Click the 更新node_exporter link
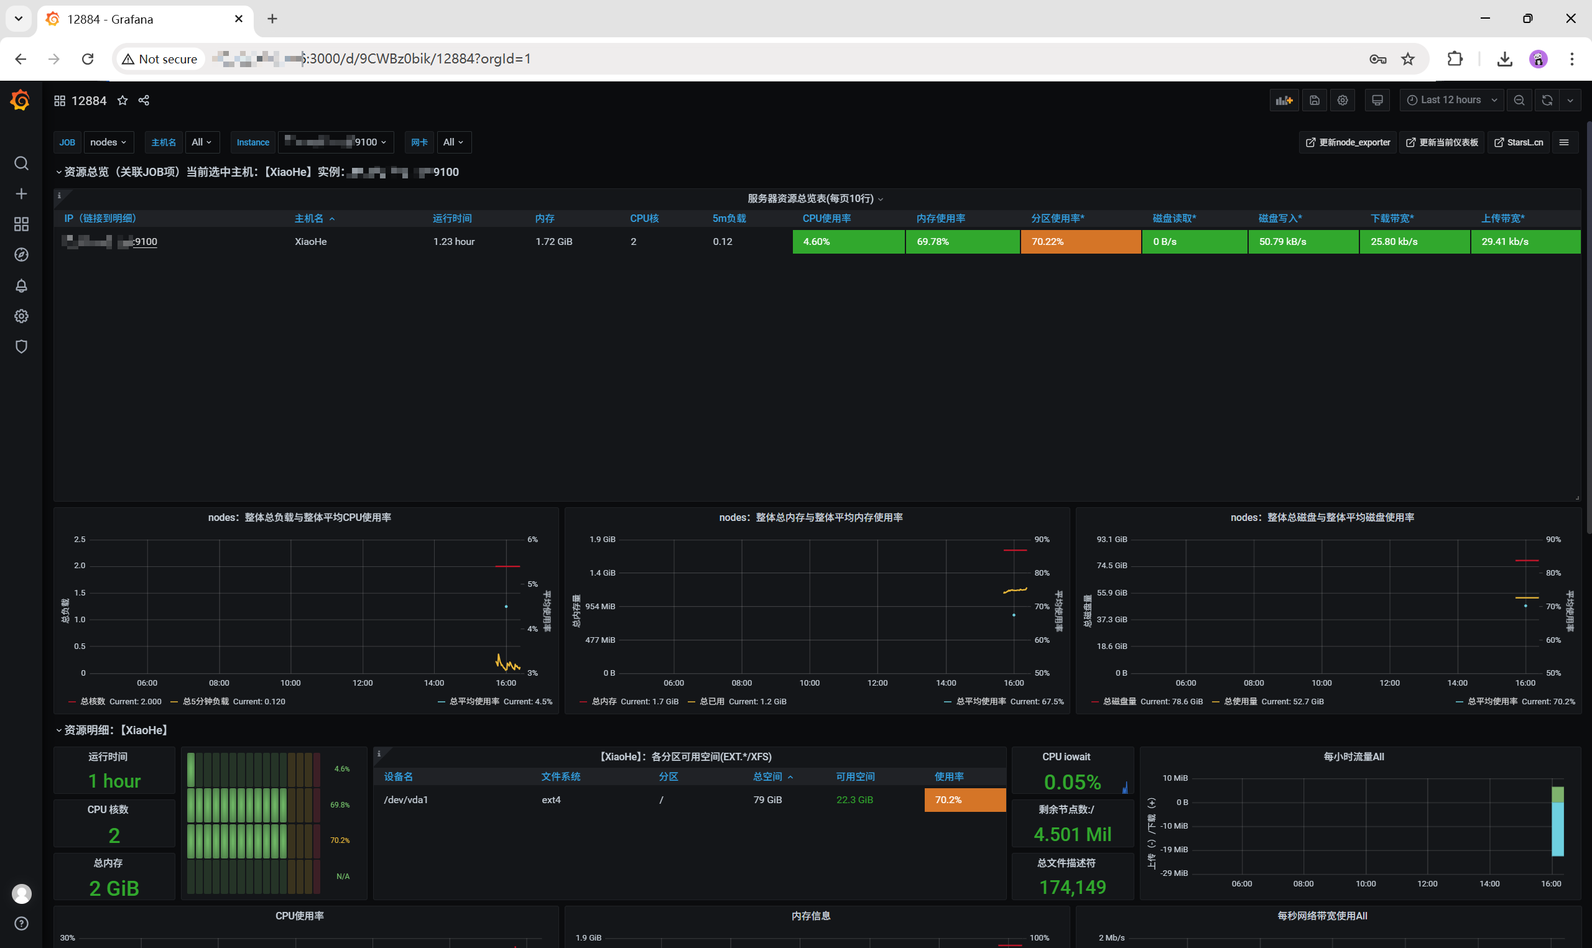 point(1348,142)
